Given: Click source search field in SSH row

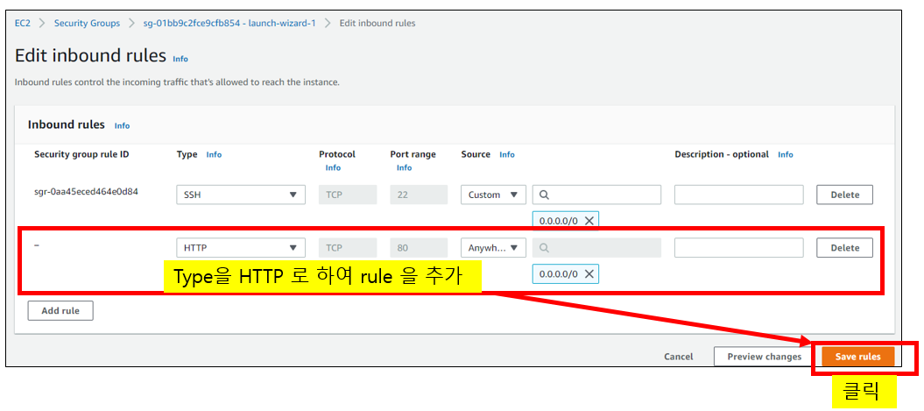Looking at the screenshot, I should click(596, 195).
